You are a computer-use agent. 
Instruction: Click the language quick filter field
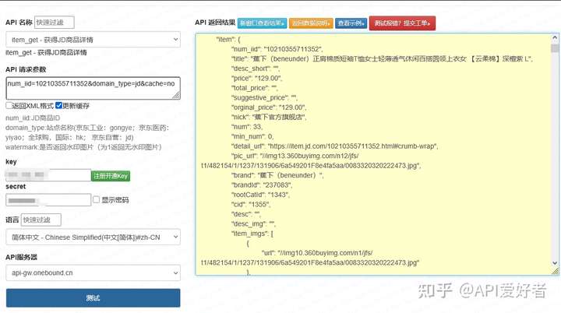click(x=41, y=220)
